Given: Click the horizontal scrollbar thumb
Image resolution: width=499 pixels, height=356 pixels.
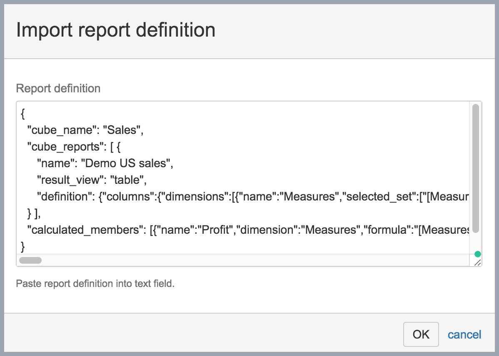Looking at the screenshot, I should (x=30, y=260).
